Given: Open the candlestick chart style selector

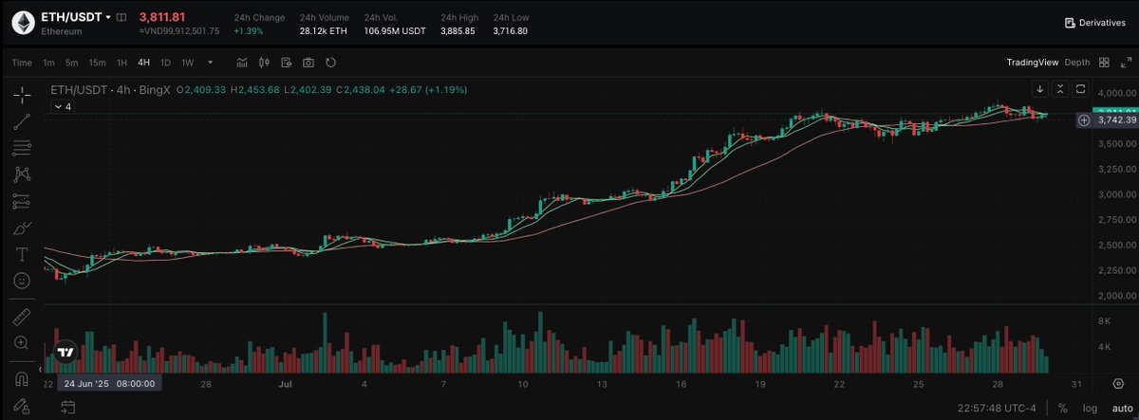Looking at the screenshot, I should [x=264, y=63].
